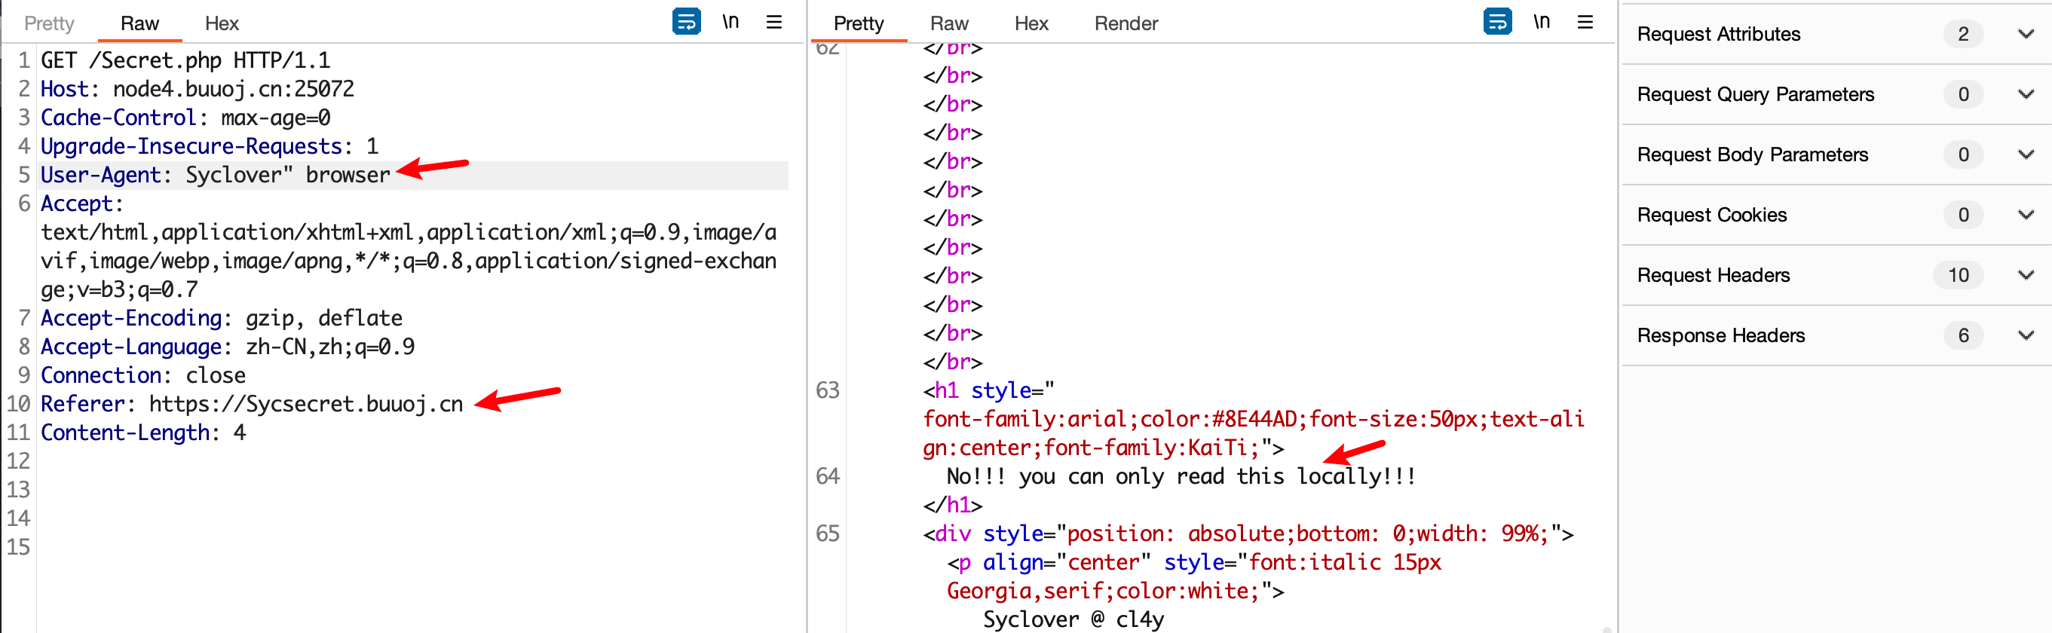Click Content-Length: 4 line

pos(143,433)
